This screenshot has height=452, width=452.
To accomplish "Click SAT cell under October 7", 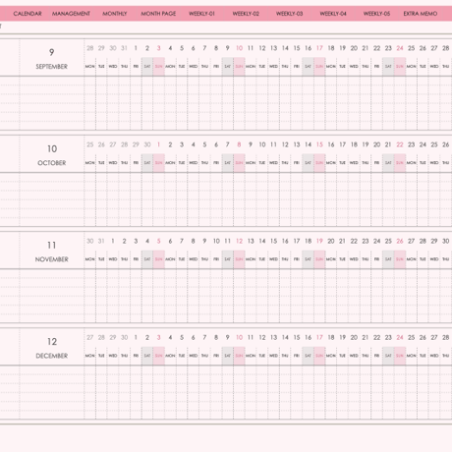I will coord(228,163).
